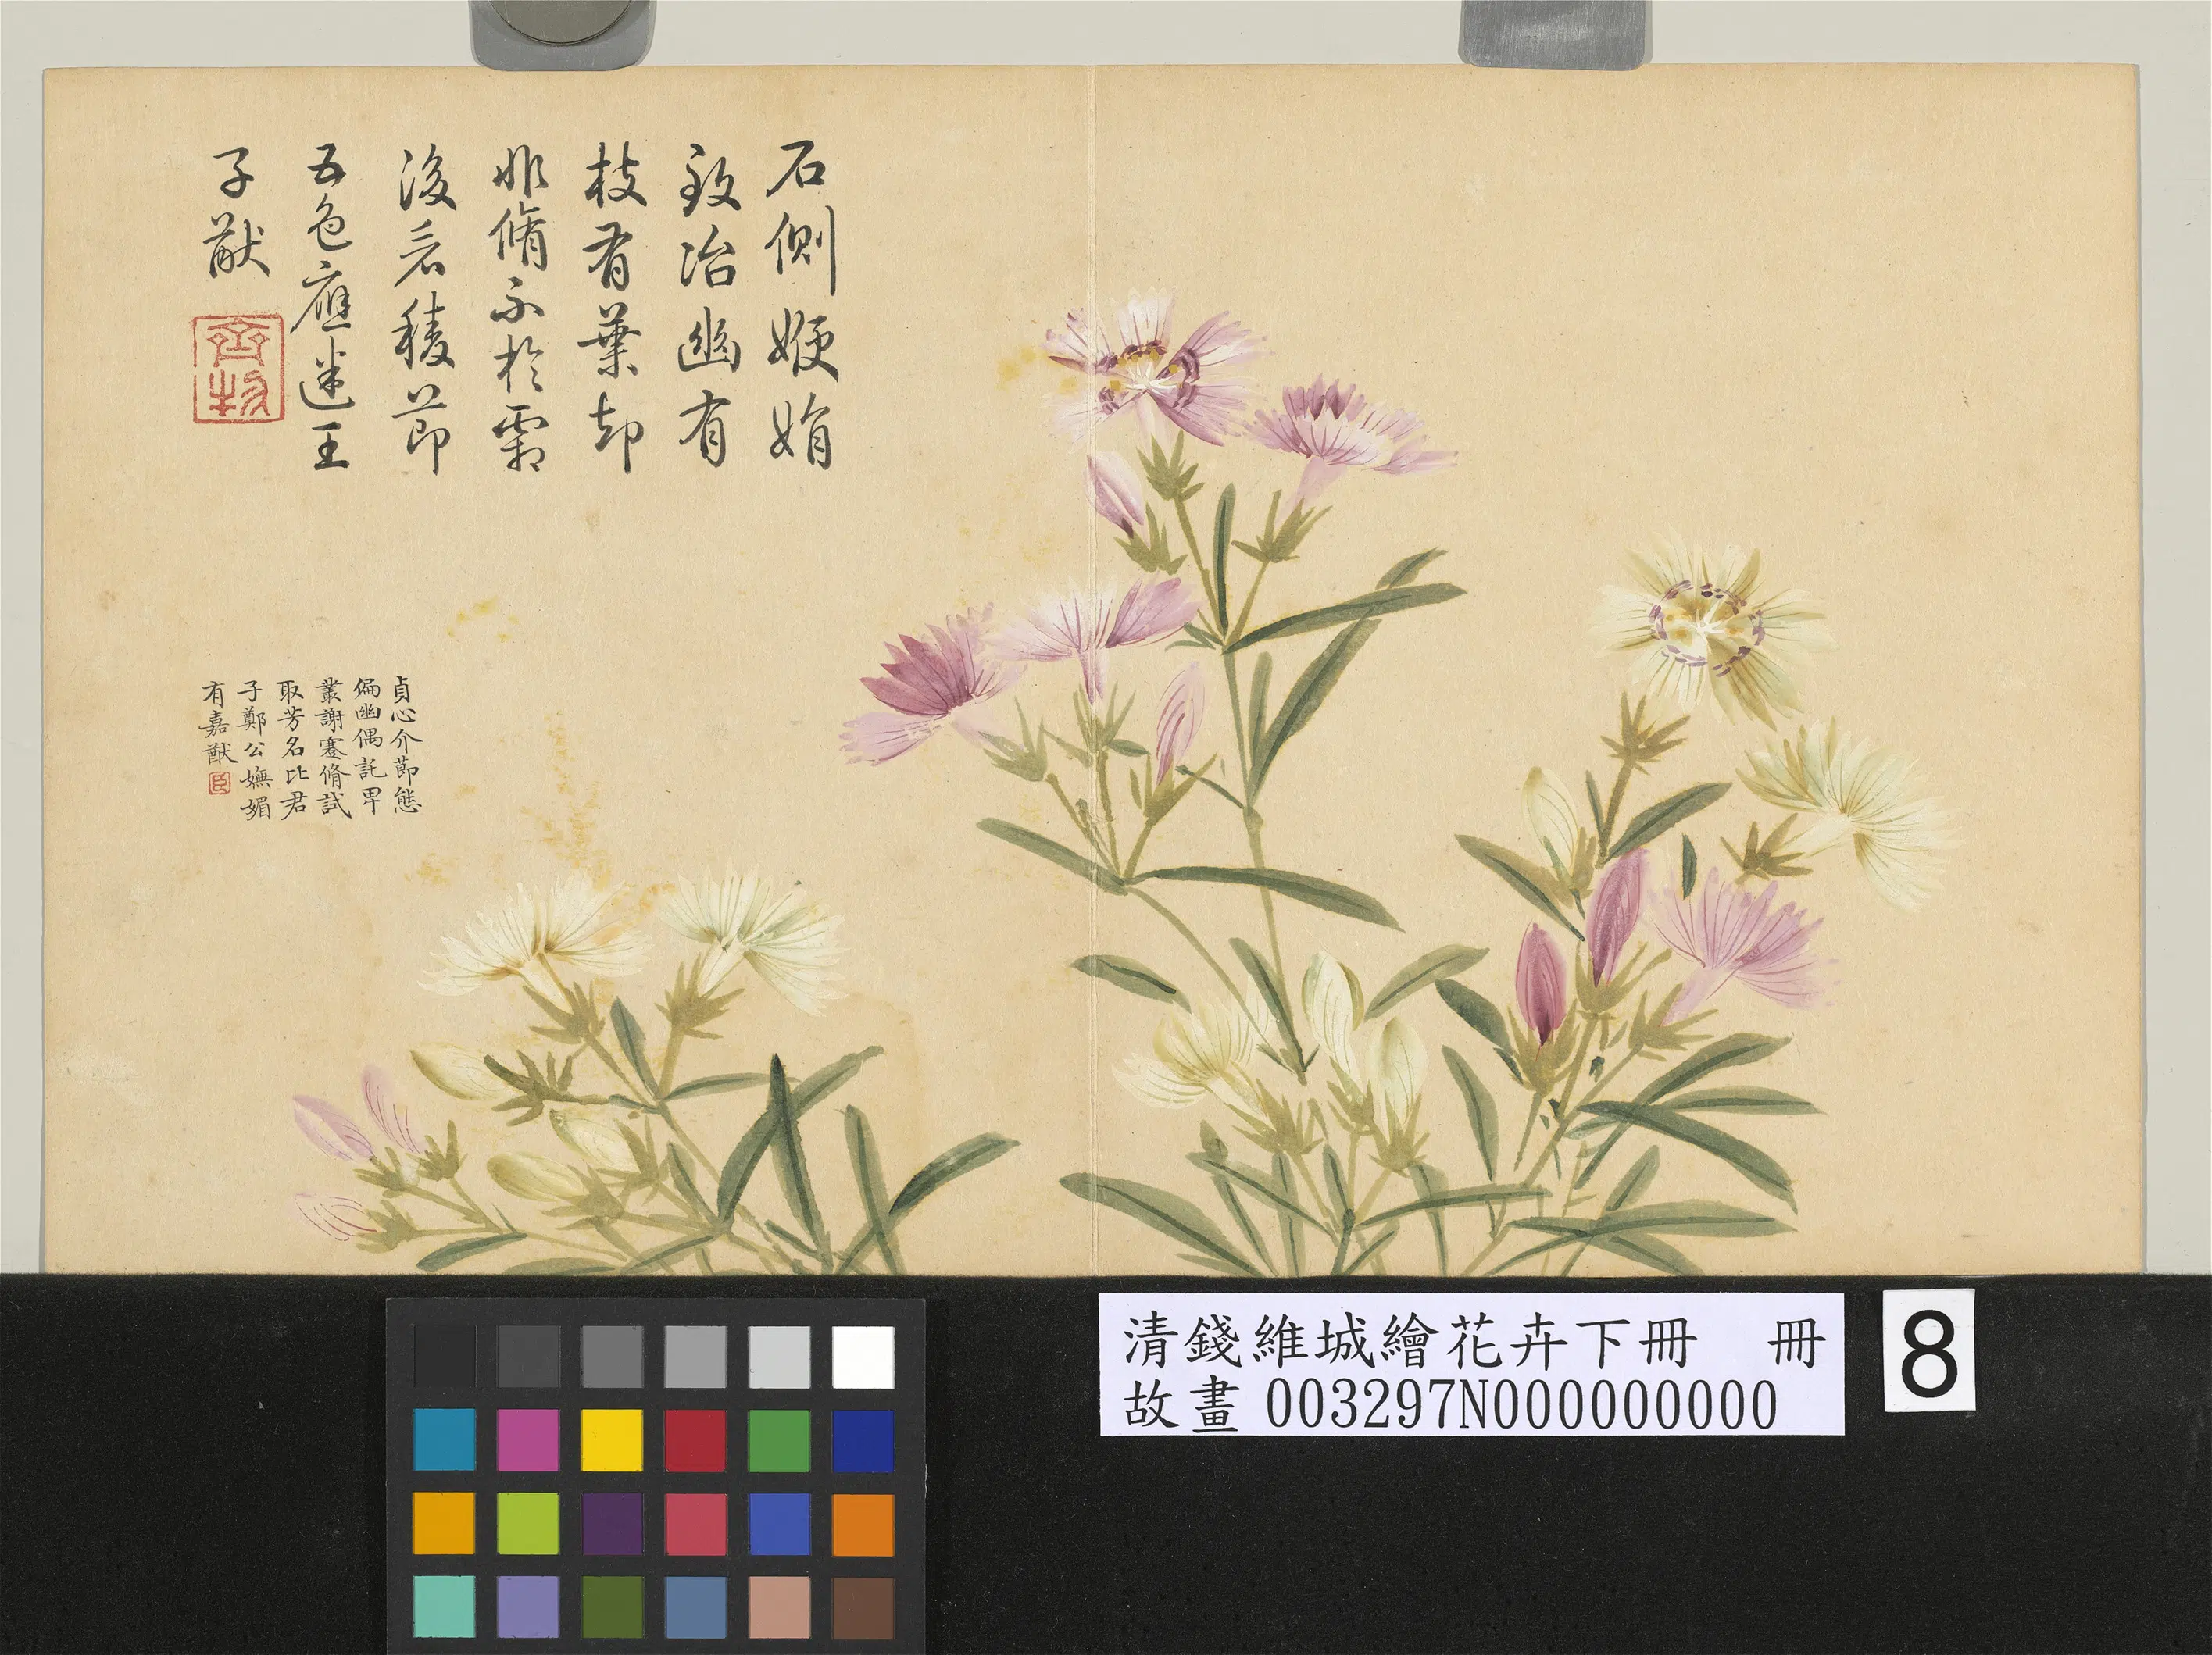Pick the lavender swatch beside turquoise
Screen dimensions: 2212x1655
click(528, 1607)
